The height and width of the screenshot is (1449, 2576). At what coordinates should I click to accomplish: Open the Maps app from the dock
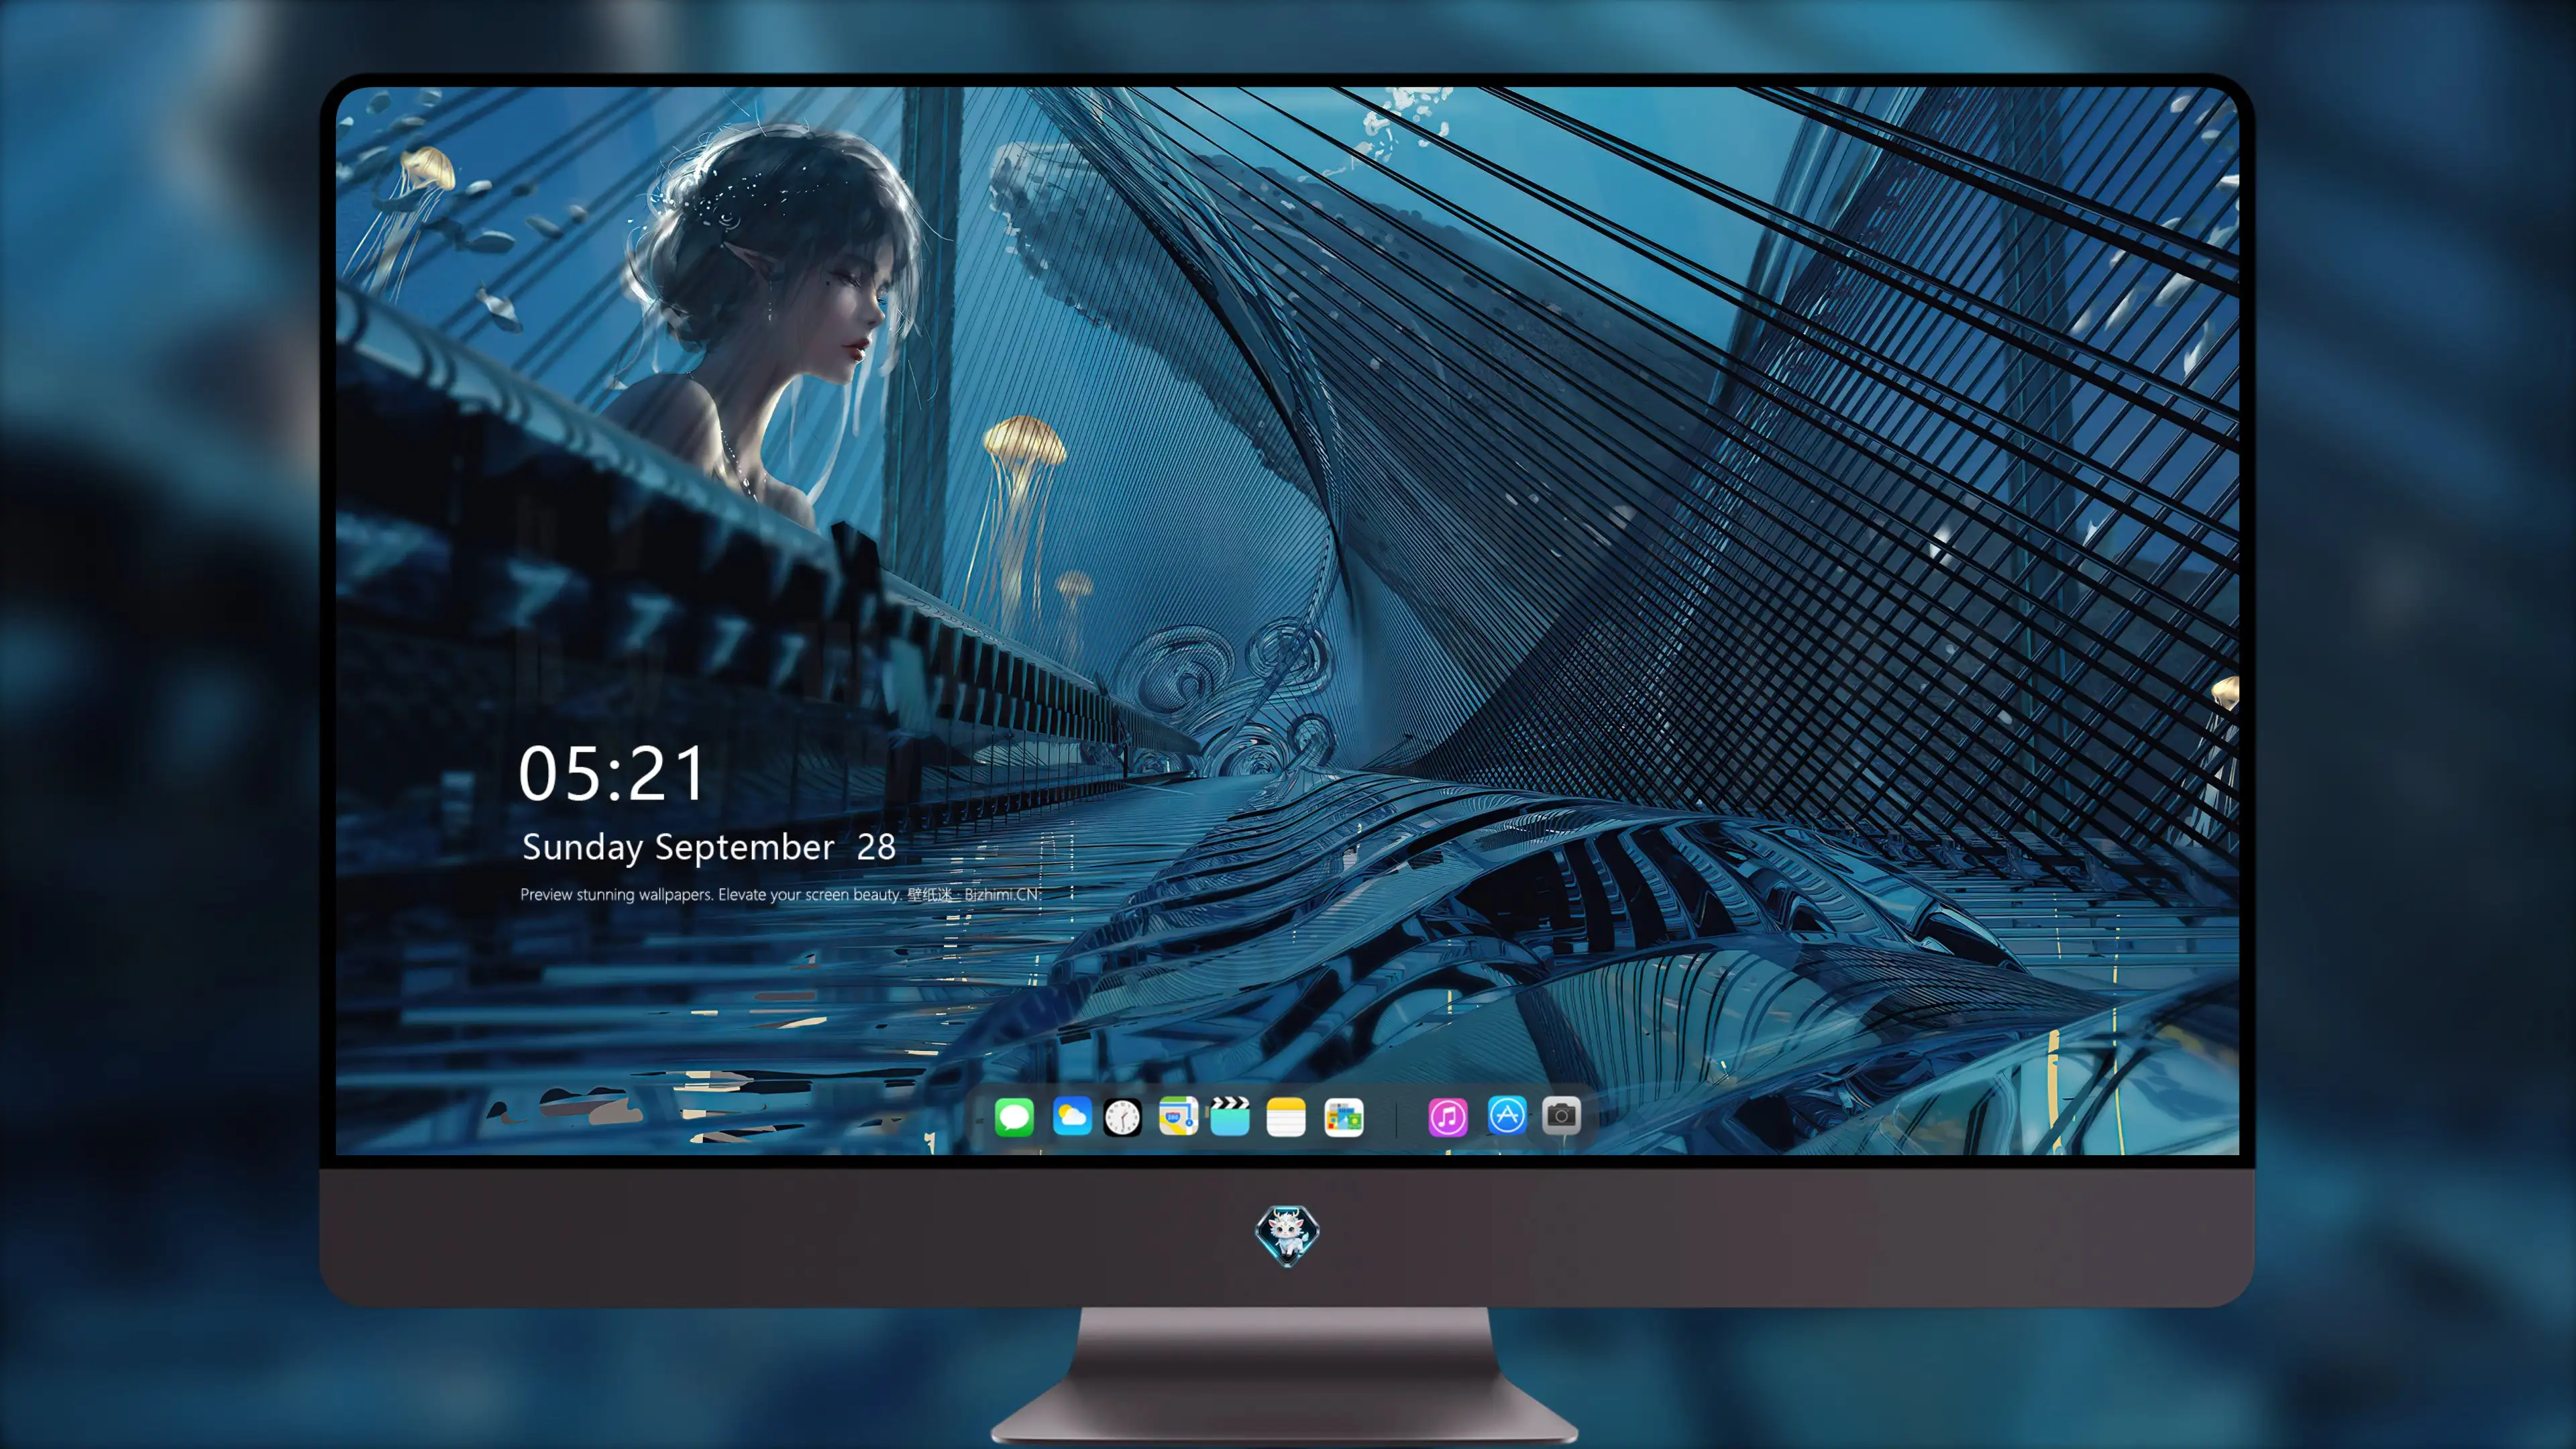(1178, 1116)
